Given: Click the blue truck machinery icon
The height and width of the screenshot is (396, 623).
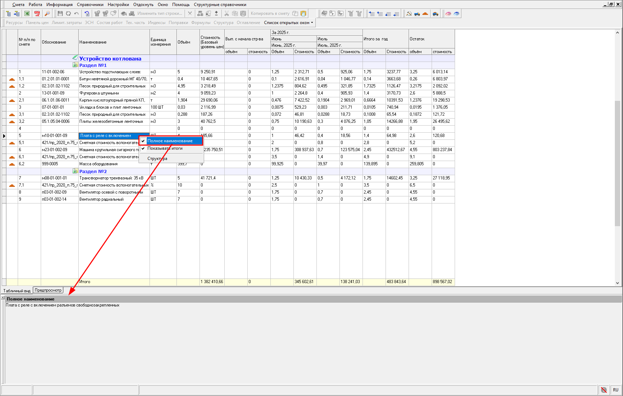Looking at the screenshot, I should (x=417, y=13).
